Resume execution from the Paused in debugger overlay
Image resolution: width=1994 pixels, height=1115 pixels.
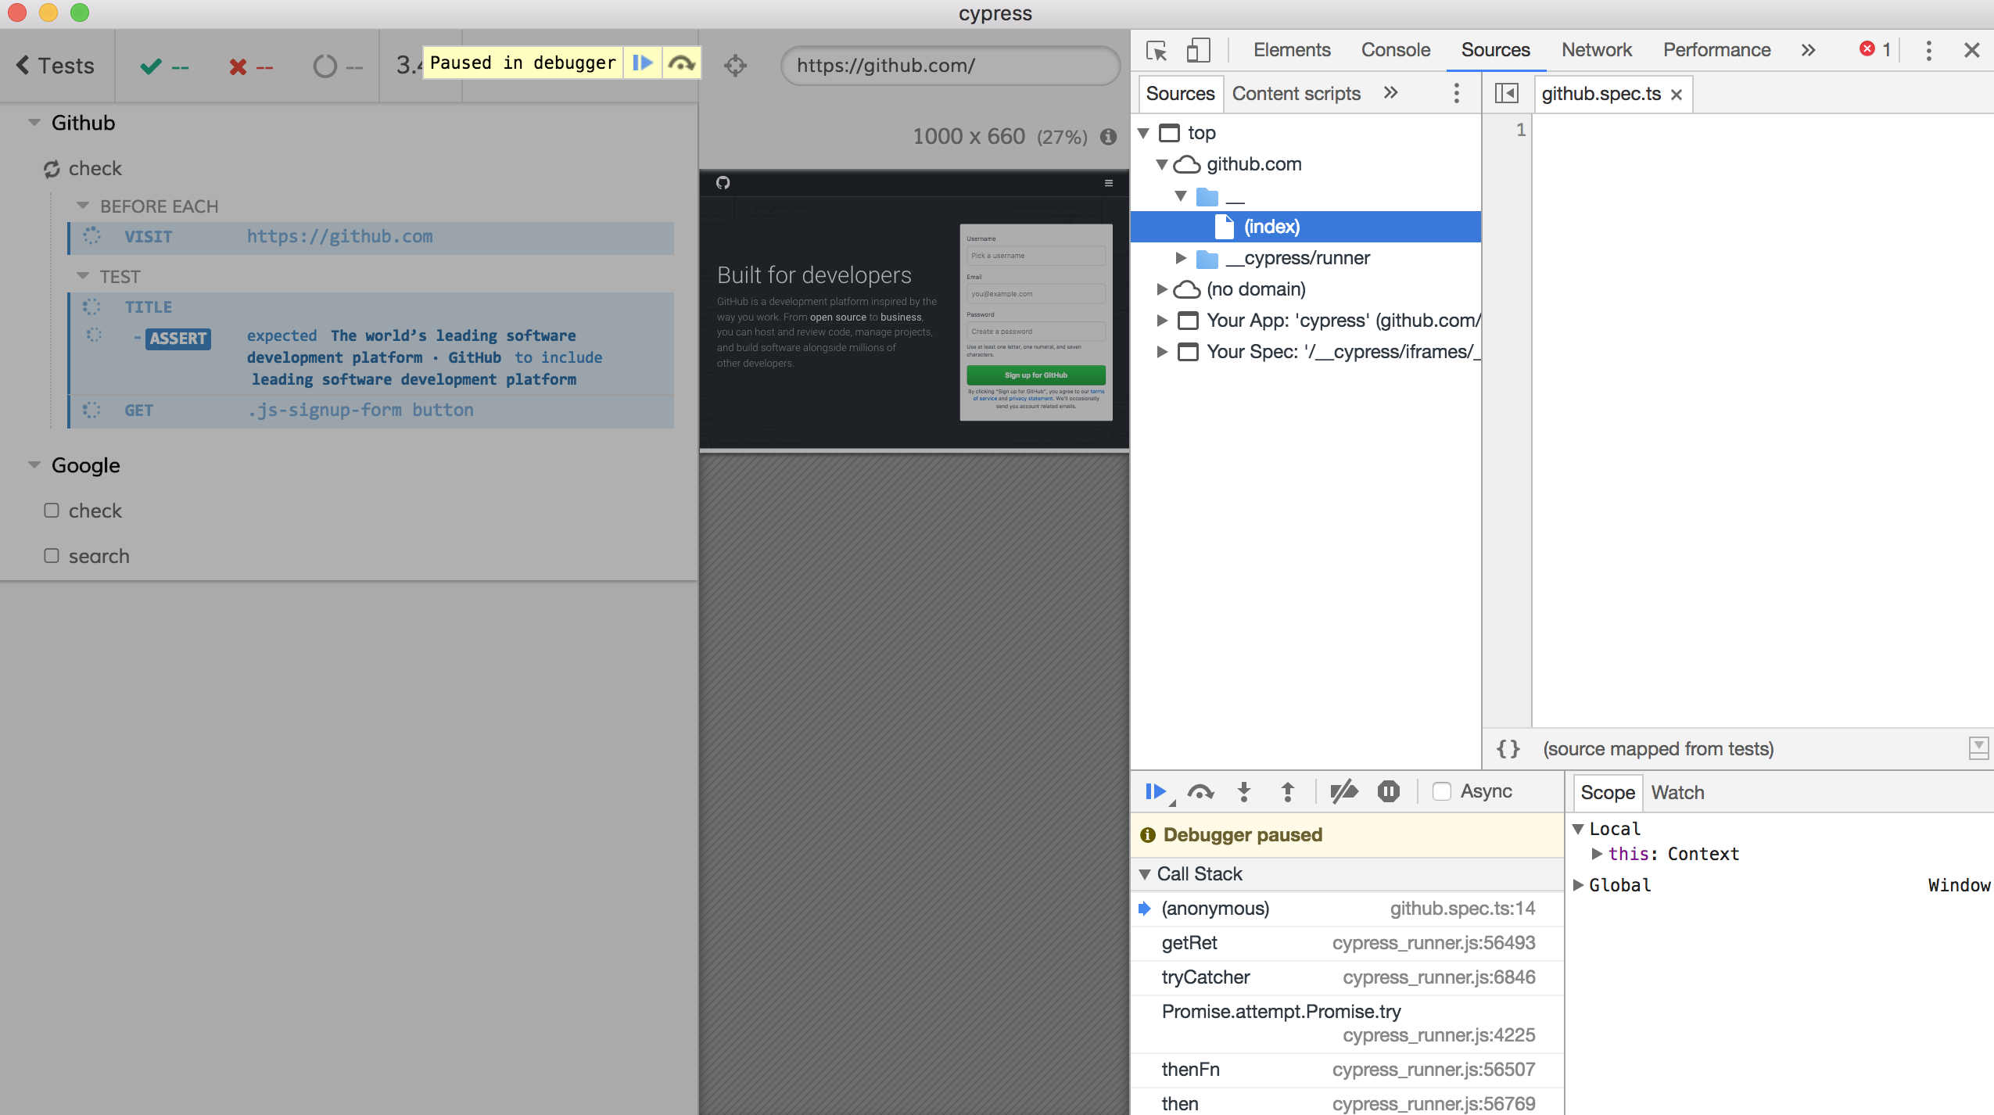(x=643, y=63)
